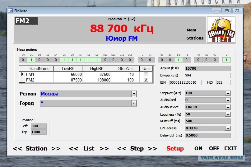Click the right arrows after List
Screen dimensions: 251x167
[x=104, y=149]
